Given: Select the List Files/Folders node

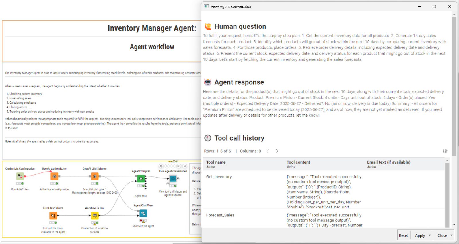Looking at the screenshot, I should tap(53, 215).
